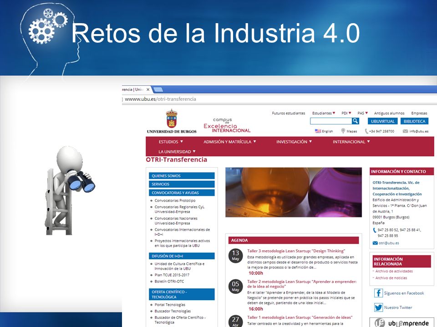This screenshot has width=437, height=327.
Task: Open the LA UNIVERSIDAD menu
Action: click(177, 152)
